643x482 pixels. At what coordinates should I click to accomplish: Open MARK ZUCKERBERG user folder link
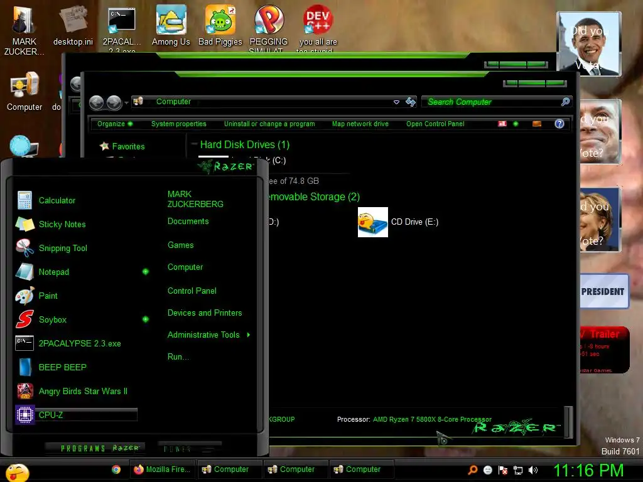pos(195,199)
